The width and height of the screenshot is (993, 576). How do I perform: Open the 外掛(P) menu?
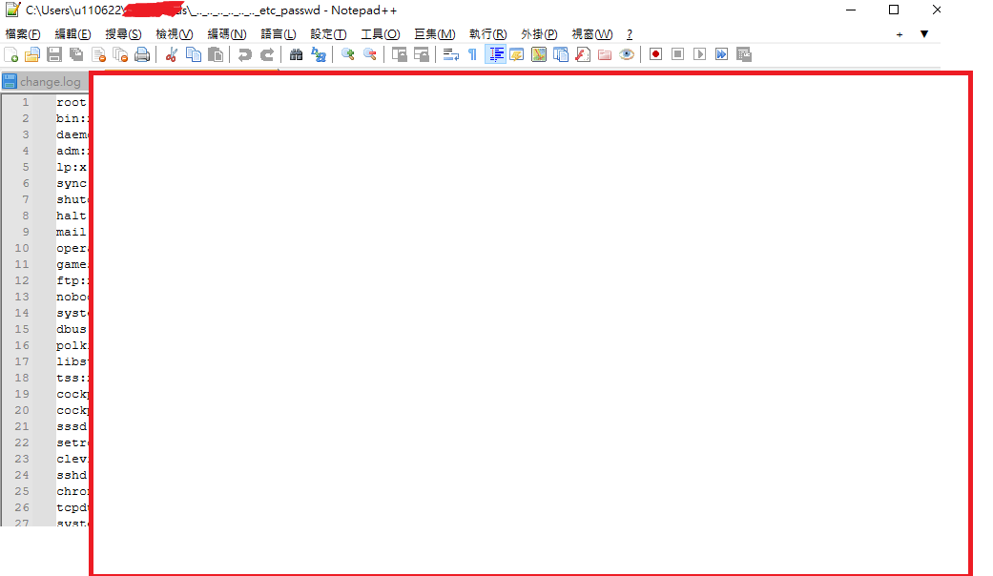click(x=539, y=34)
